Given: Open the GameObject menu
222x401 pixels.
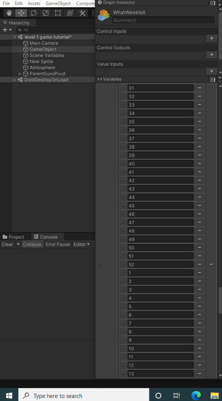Looking at the screenshot, I should point(58,3).
